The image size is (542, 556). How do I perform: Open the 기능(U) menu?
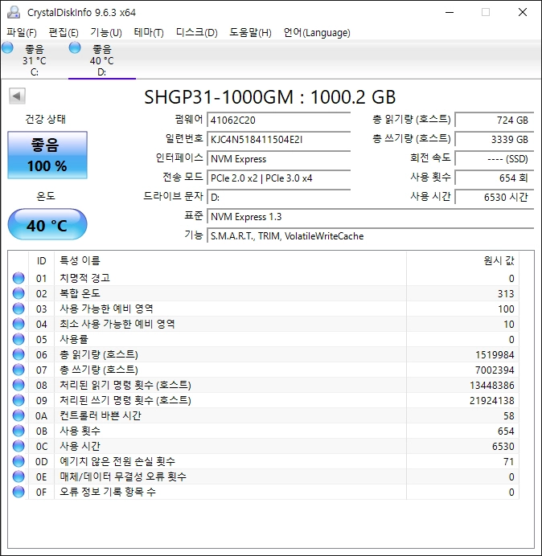(x=106, y=33)
